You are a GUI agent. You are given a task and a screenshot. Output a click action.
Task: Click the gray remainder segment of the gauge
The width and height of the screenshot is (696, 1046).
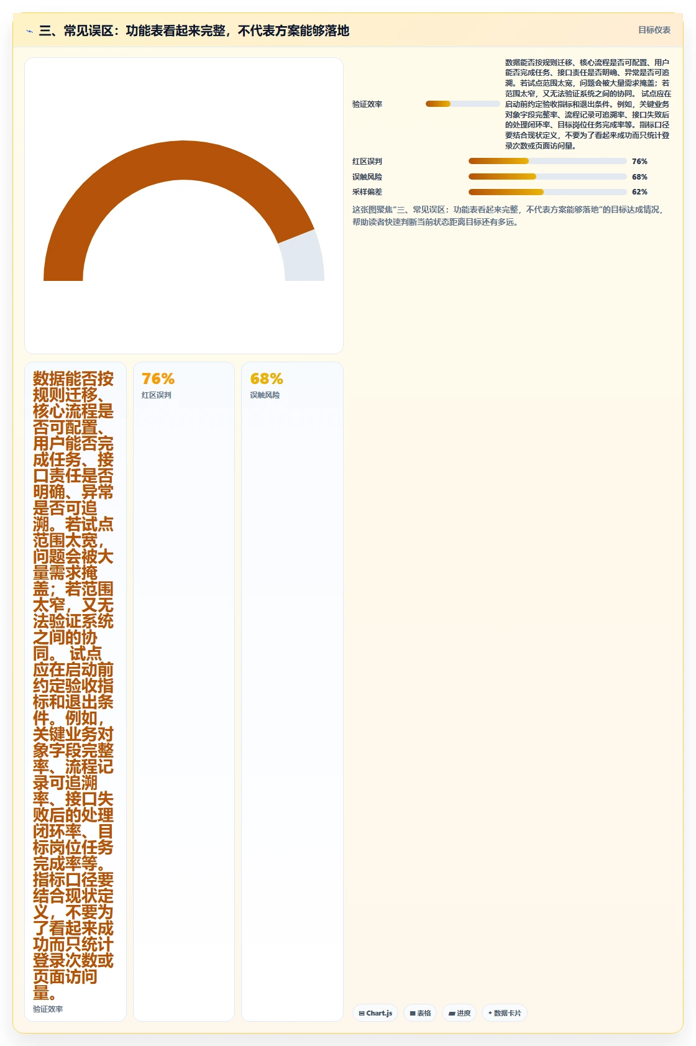point(303,258)
